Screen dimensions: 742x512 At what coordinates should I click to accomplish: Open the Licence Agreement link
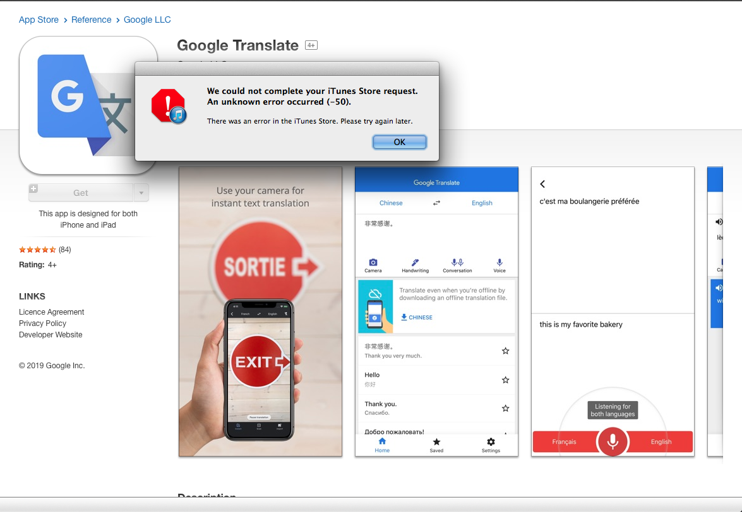[x=52, y=311]
